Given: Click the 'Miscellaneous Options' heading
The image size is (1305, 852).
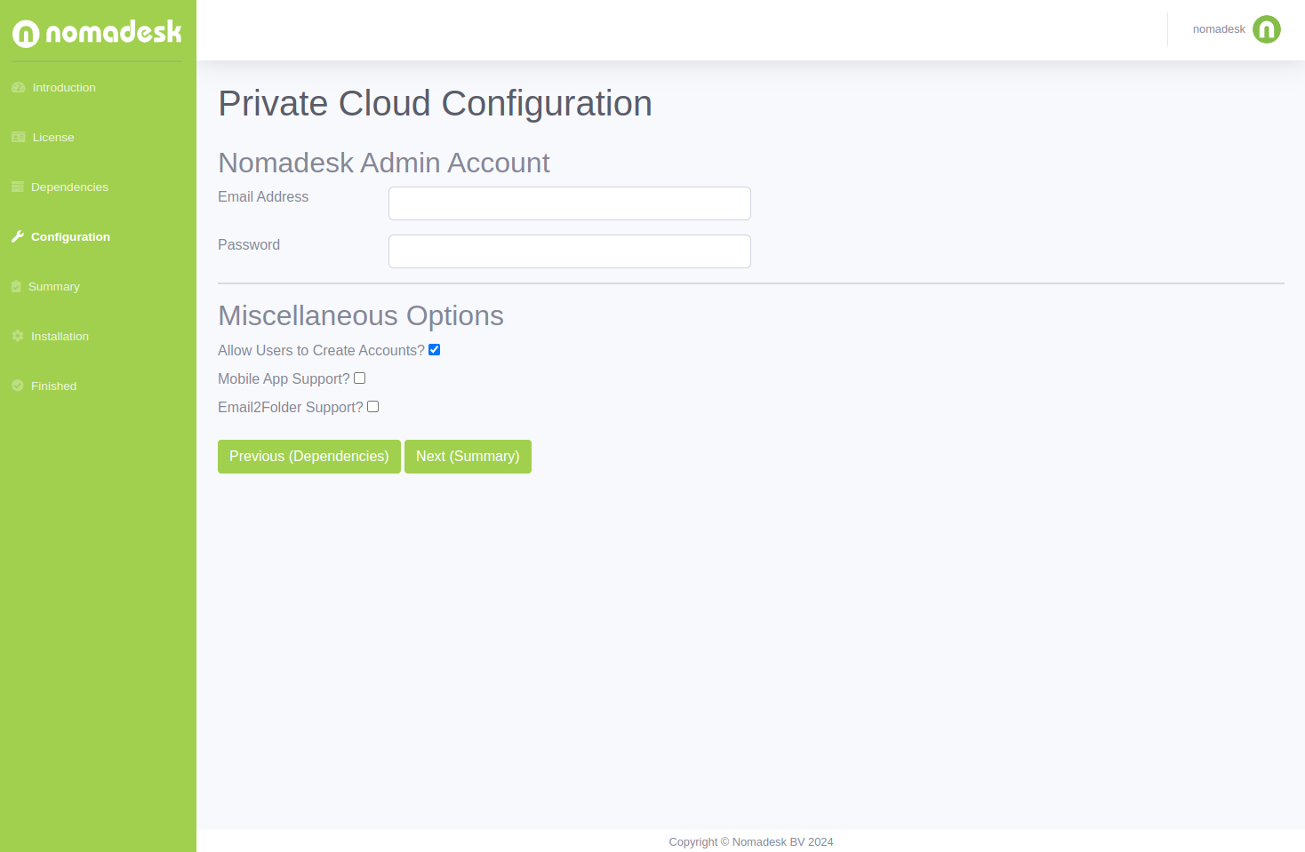Looking at the screenshot, I should [x=361, y=316].
